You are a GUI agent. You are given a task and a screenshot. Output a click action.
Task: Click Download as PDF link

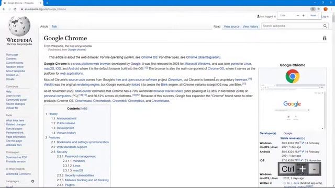coord(16,157)
